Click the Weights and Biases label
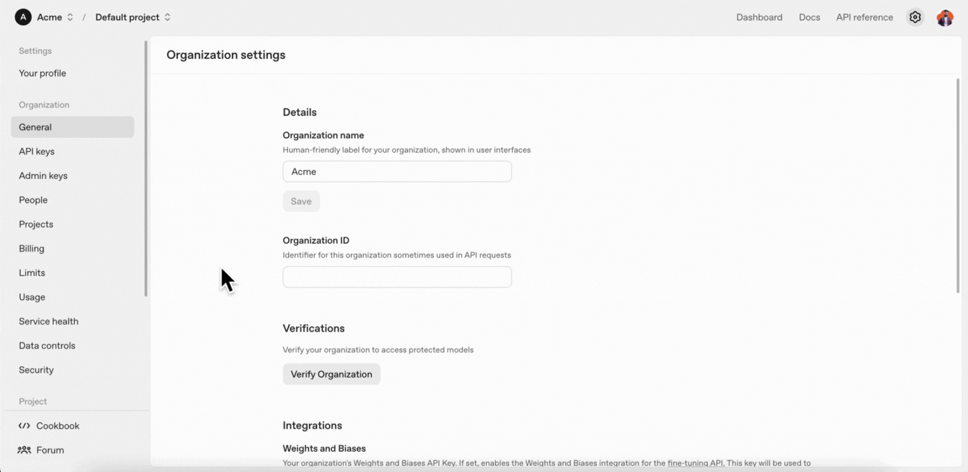This screenshot has width=968, height=472. (x=324, y=448)
